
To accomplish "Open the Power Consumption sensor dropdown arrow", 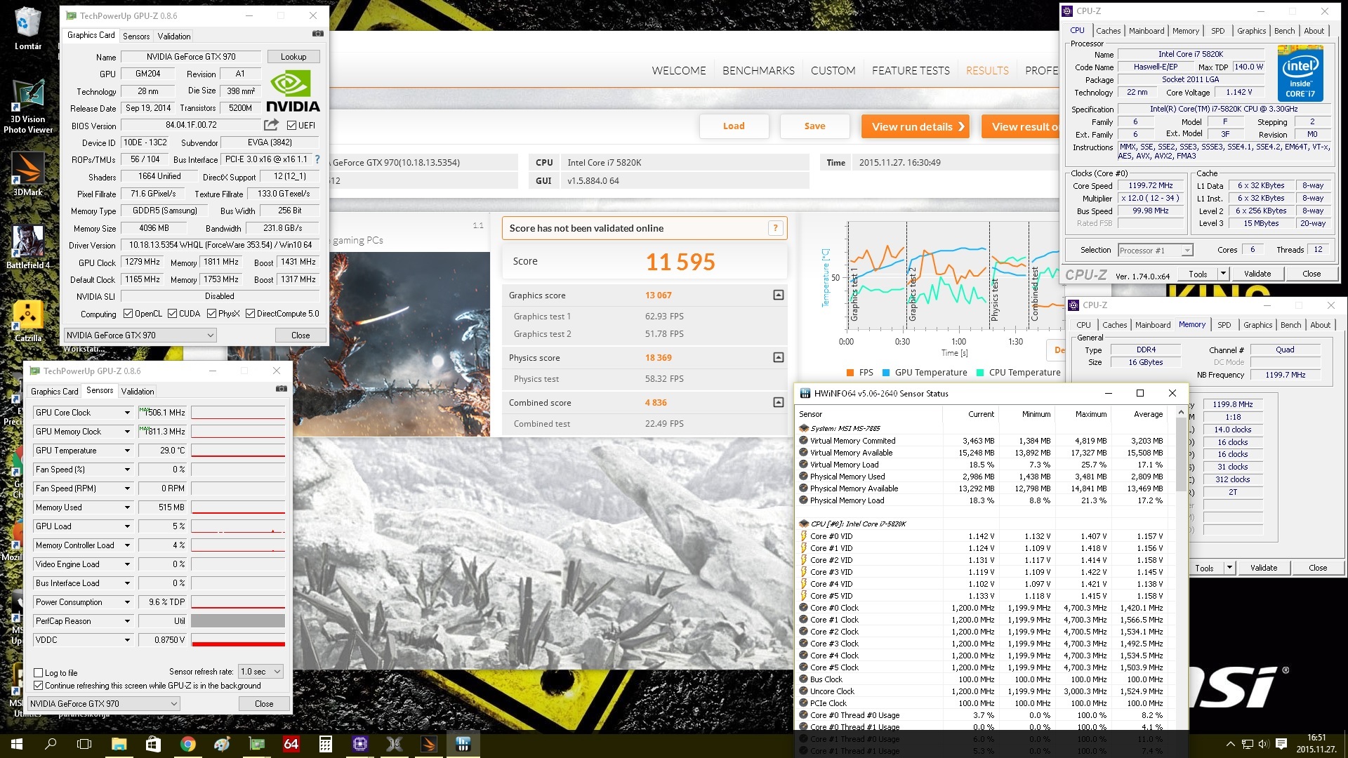I will [127, 602].
